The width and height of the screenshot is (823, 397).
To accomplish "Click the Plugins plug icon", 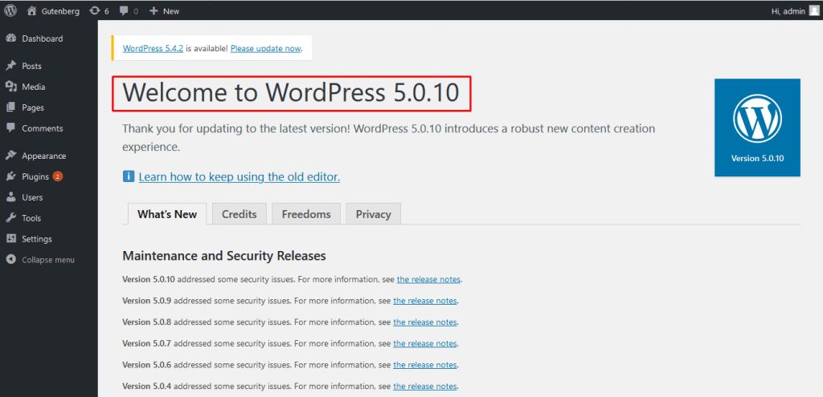I will coord(11,176).
